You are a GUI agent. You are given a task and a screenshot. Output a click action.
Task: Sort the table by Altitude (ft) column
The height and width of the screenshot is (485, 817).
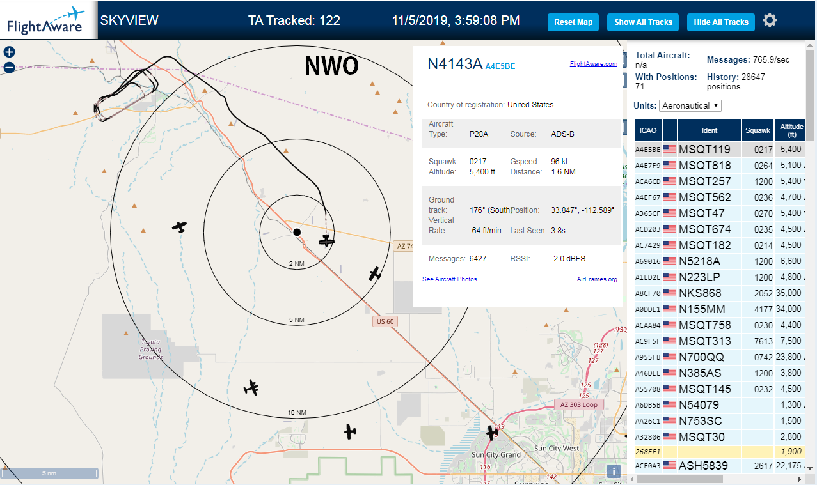point(791,130)
